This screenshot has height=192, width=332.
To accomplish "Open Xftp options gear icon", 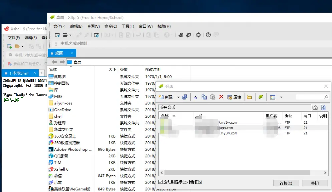I will pos(198,35).
